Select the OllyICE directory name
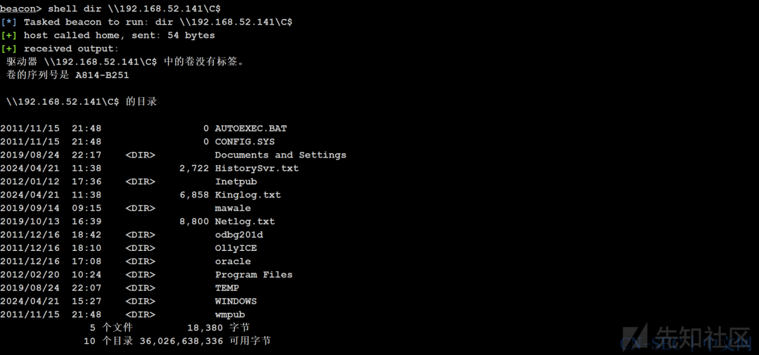This screenshot has width=759, height=355. pos(235,248)
